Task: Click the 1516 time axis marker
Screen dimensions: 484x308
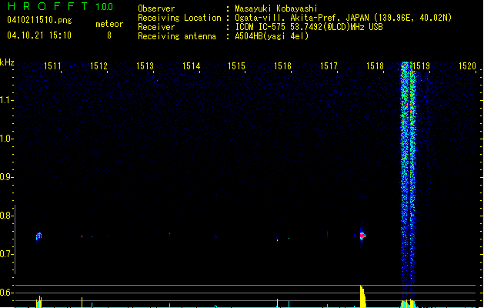Action: pyautogui.click(x=282, y=66)
